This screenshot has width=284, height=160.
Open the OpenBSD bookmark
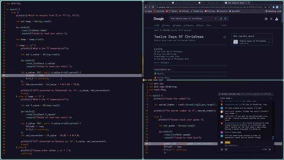coord(234,11)
